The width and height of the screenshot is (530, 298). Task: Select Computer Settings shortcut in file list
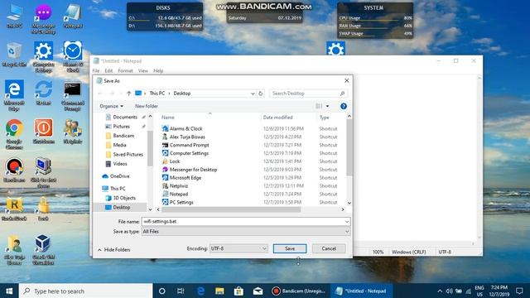pyautogui.click(x=189, y=153)
